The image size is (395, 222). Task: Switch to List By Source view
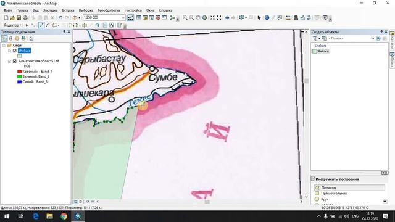point(10,38)
